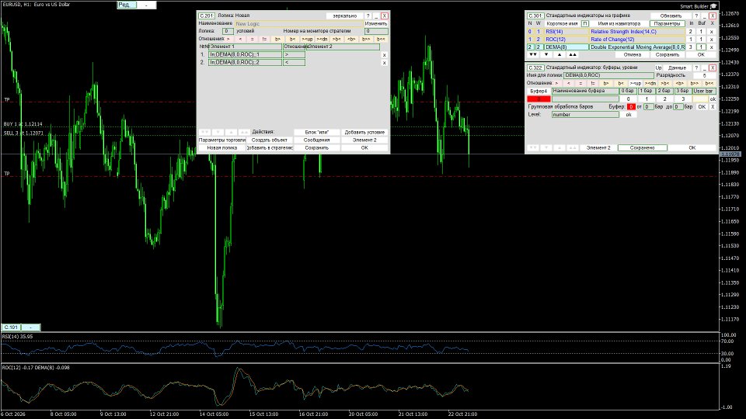Image resolution: width=746 pixels, height=419 pixels.
Task: Move row to top in C.301 panel (double up arrow)
Action: pos(573,54)
